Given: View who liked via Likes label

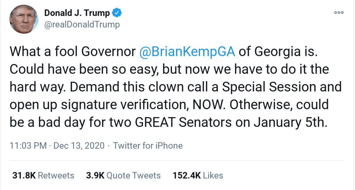Looking at the screenshot, I should (213, 175).
